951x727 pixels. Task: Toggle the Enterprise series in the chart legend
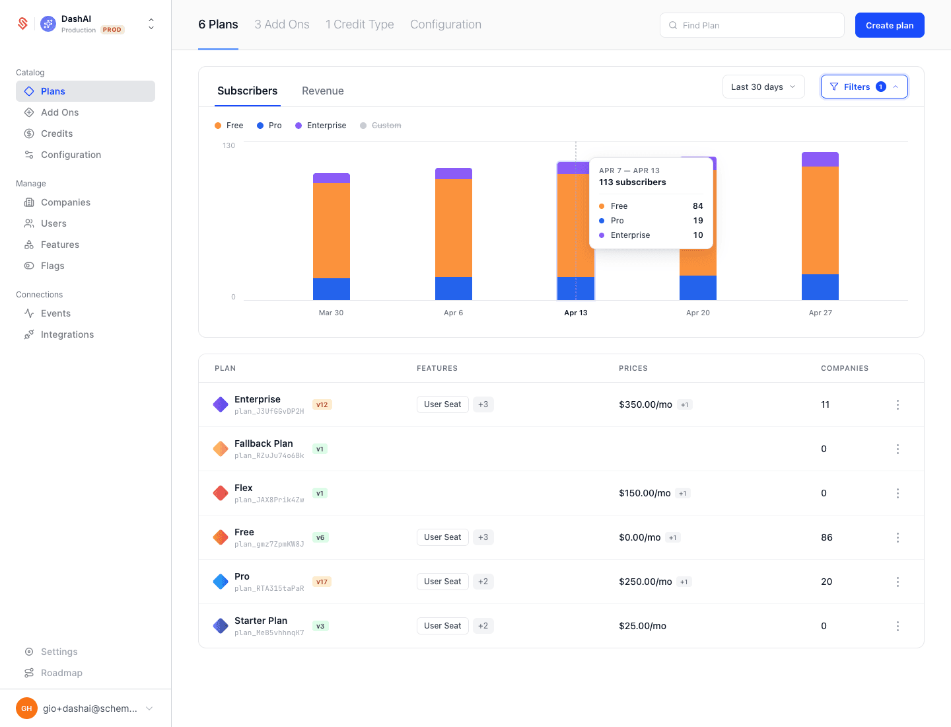tap(321, 126)
